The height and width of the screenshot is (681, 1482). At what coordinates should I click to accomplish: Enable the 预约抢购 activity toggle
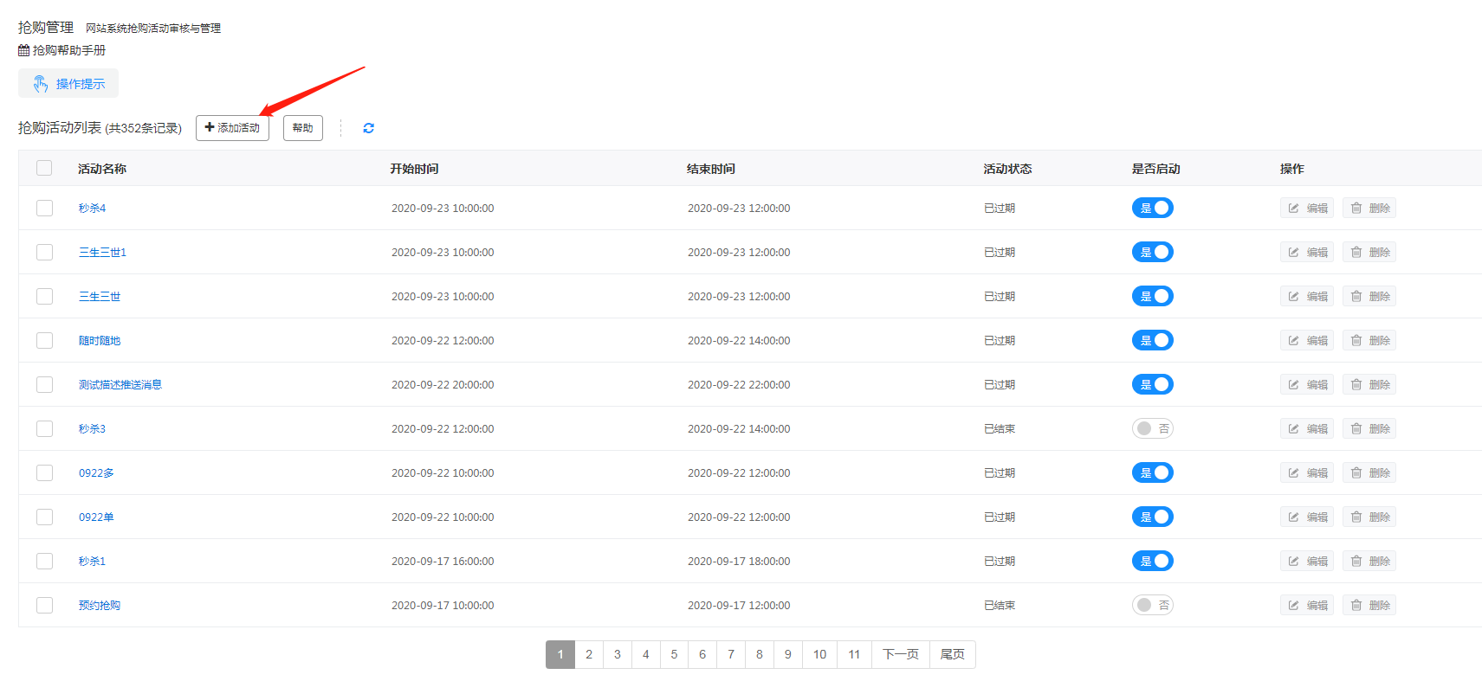pyautogui.click(x=1152, y=606)
